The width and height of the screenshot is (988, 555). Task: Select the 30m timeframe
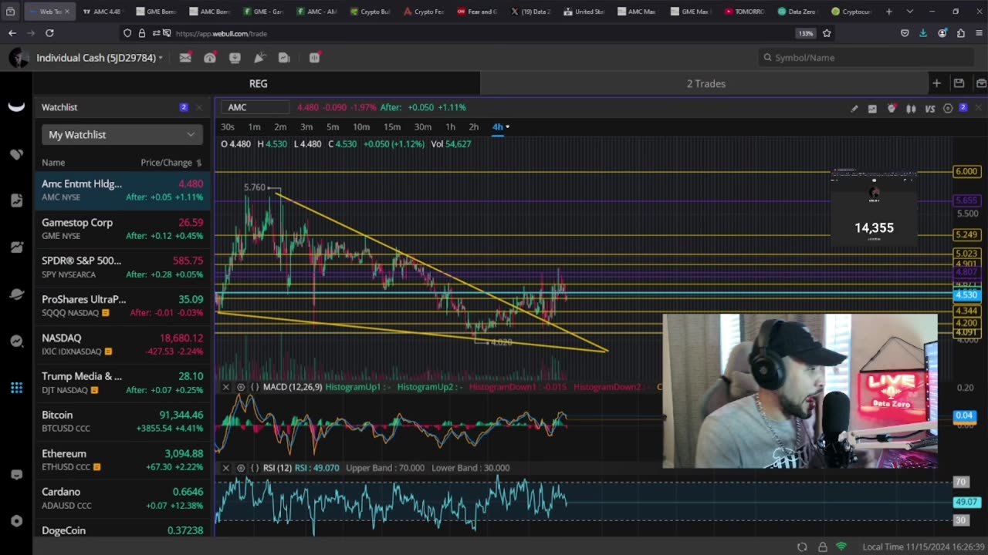click(x=423, y=127)
